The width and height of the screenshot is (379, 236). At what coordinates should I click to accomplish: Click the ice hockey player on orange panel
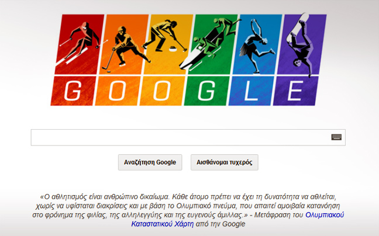[x=126, y=48]
